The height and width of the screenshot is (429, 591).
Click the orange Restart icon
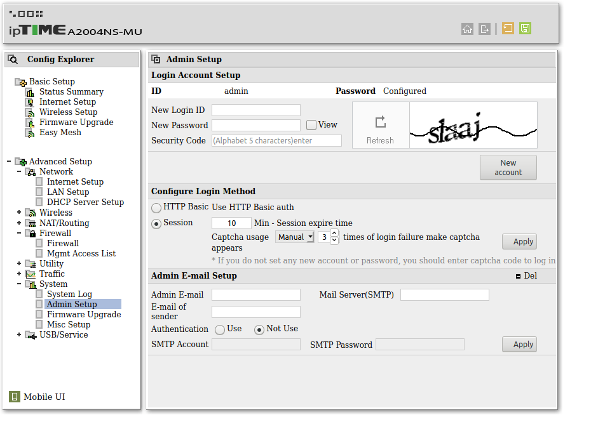click(x=507, y=29)
